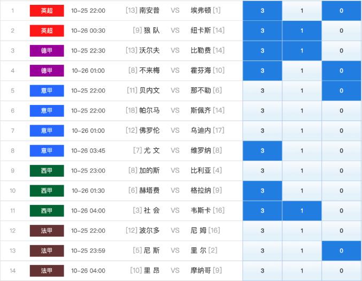Click the 德甲 league tag in row 3

click(x=47, y=51)
